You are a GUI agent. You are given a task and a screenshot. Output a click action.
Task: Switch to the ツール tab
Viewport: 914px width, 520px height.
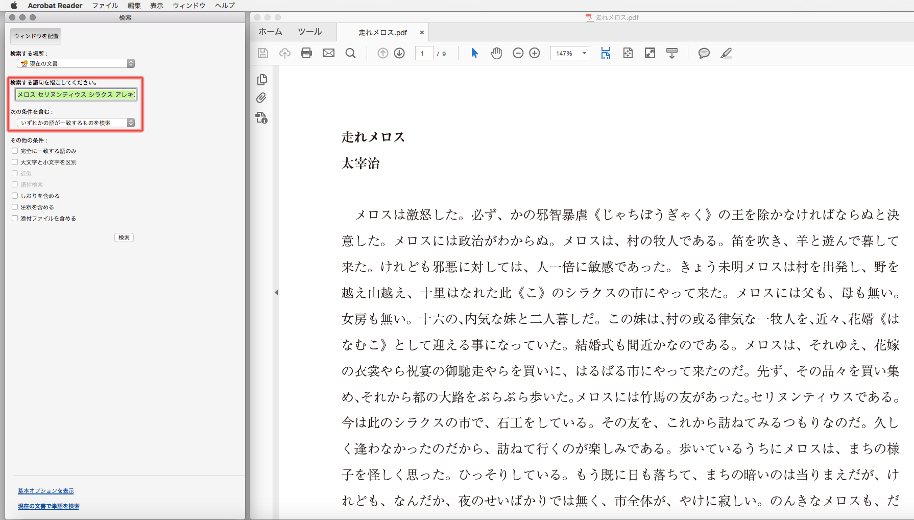click(310, 32)
